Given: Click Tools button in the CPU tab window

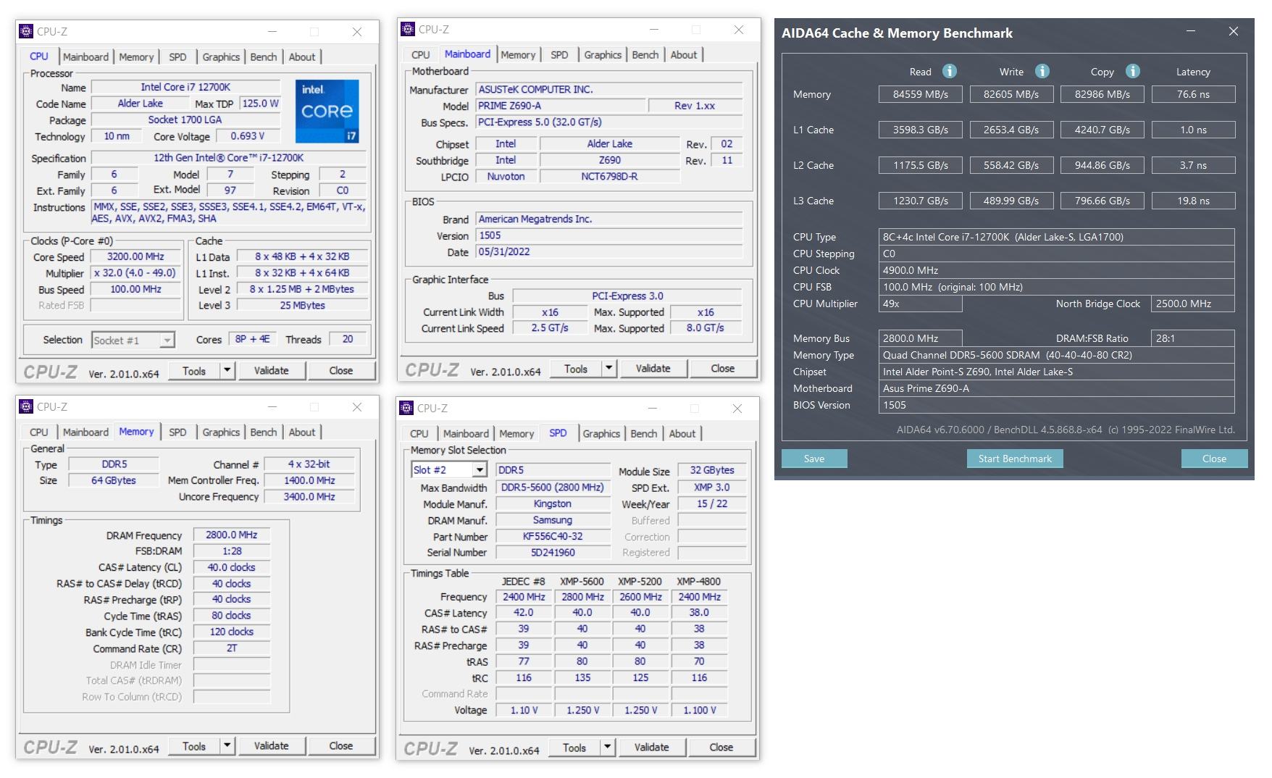Looking at the screenshot, I should [194, 371].
